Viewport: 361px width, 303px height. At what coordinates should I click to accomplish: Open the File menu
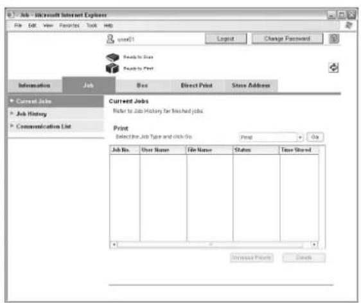coord(18,25)
